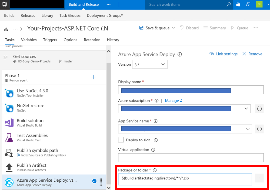Select the Publish symbols path icon
The image size is (270, 190).
click(9, 153)
